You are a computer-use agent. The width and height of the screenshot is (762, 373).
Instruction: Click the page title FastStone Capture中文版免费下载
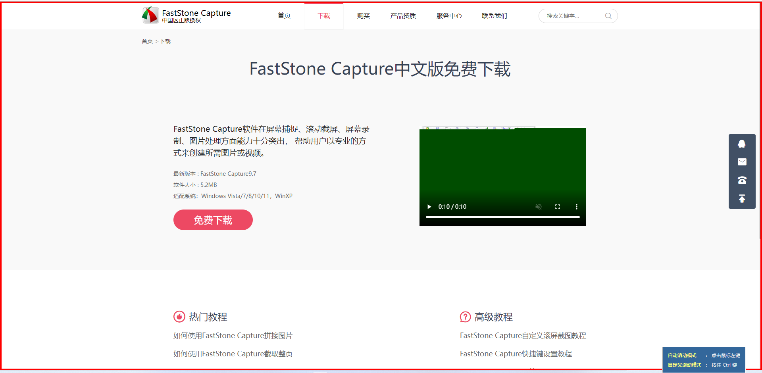[380, 69]
